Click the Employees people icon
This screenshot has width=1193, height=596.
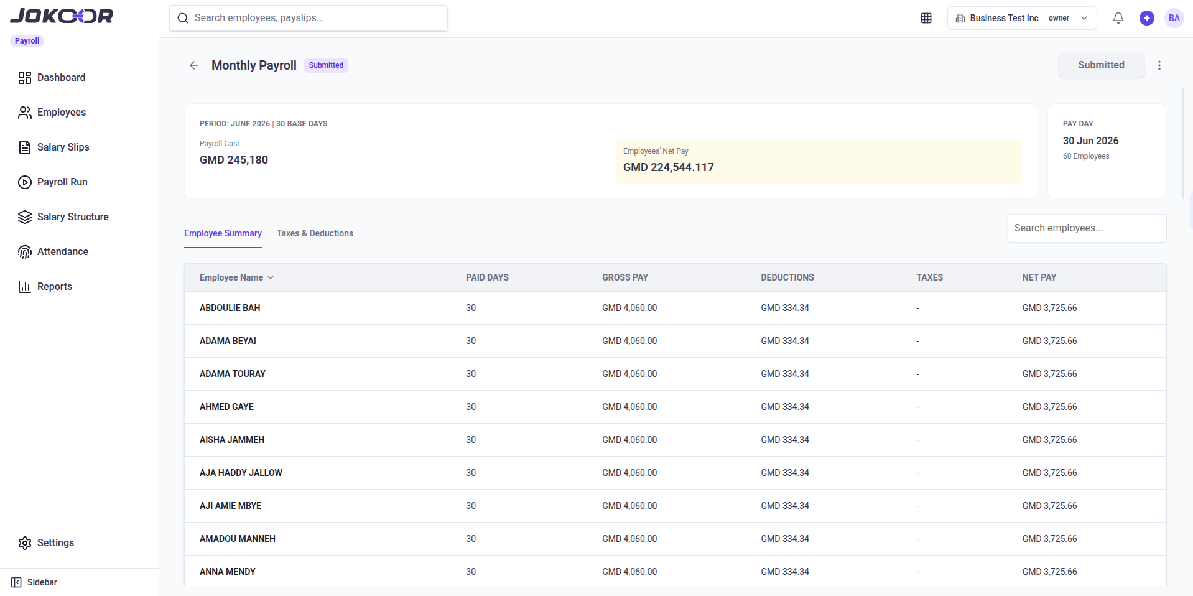[x=25, y=113]
